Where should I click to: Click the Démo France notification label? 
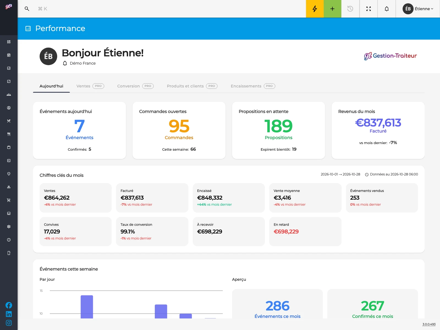(x=82, y=63)
